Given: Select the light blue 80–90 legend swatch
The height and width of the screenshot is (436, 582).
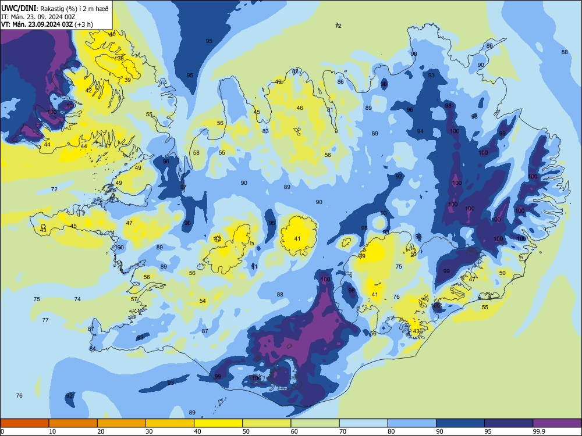Looking at the screenshot, I should point(412,423).
